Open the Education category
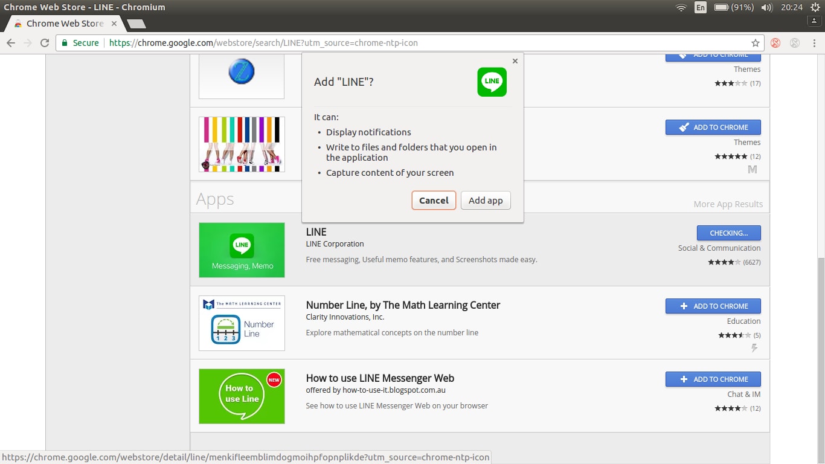 743,321
